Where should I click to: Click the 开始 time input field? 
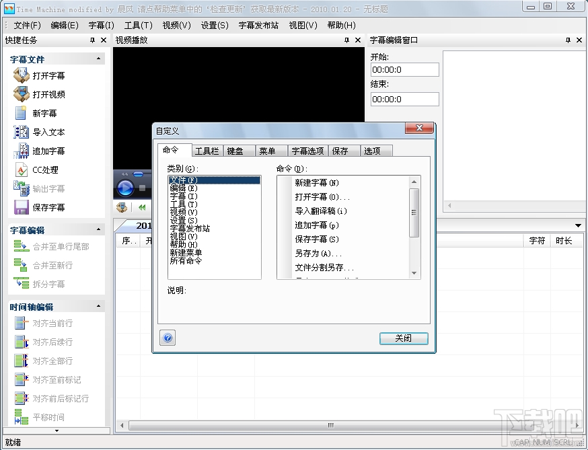coord(404,70)
